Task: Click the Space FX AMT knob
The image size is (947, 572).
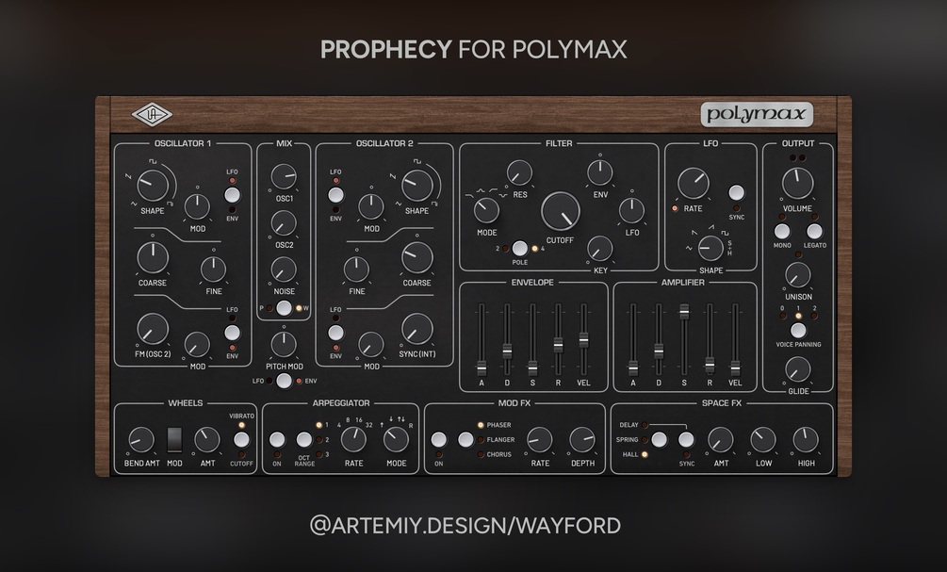Action: click(721, 440)
